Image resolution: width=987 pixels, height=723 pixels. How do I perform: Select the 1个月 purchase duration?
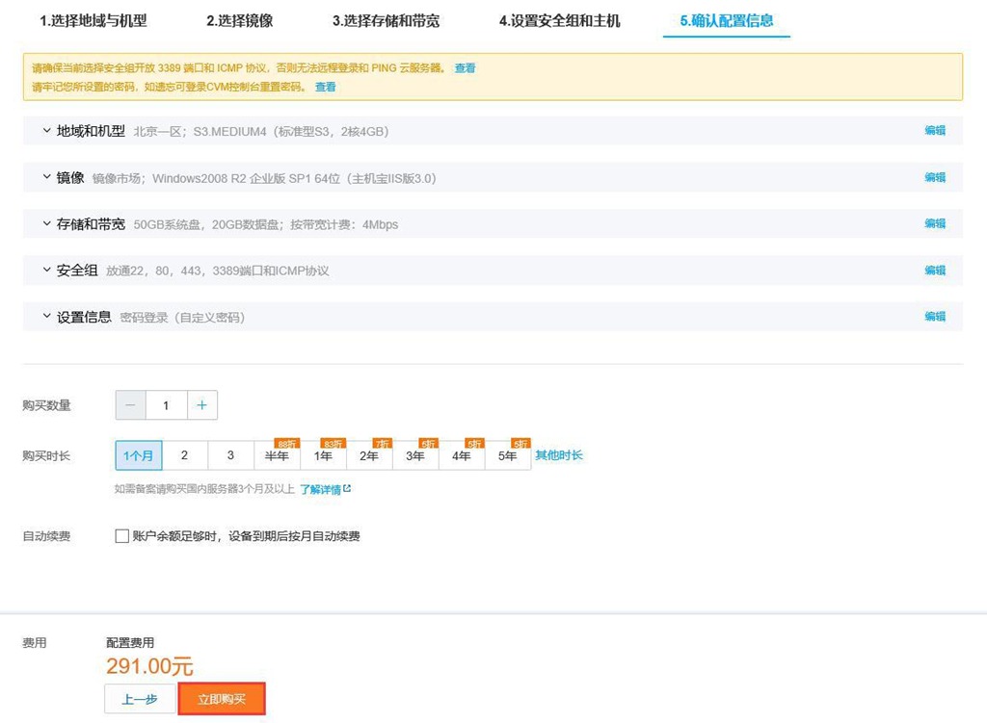pos(139,455)
